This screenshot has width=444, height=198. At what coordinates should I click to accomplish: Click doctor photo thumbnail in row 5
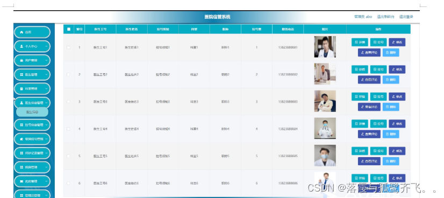point(325,155)
